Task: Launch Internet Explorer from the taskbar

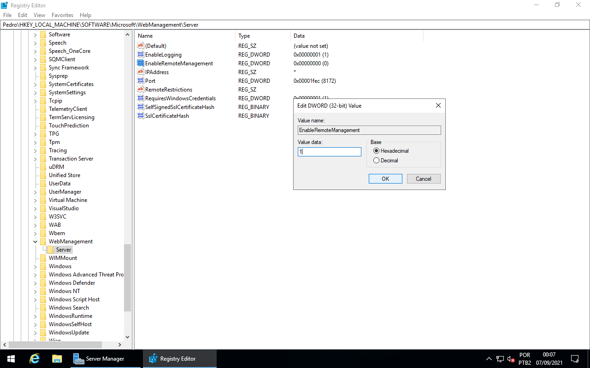Action: click(35, 358)
